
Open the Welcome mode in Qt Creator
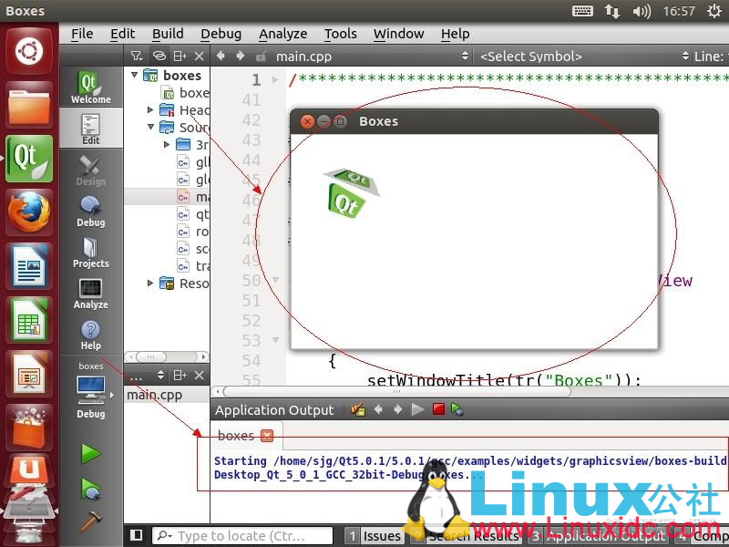click(x=90, y=88)
